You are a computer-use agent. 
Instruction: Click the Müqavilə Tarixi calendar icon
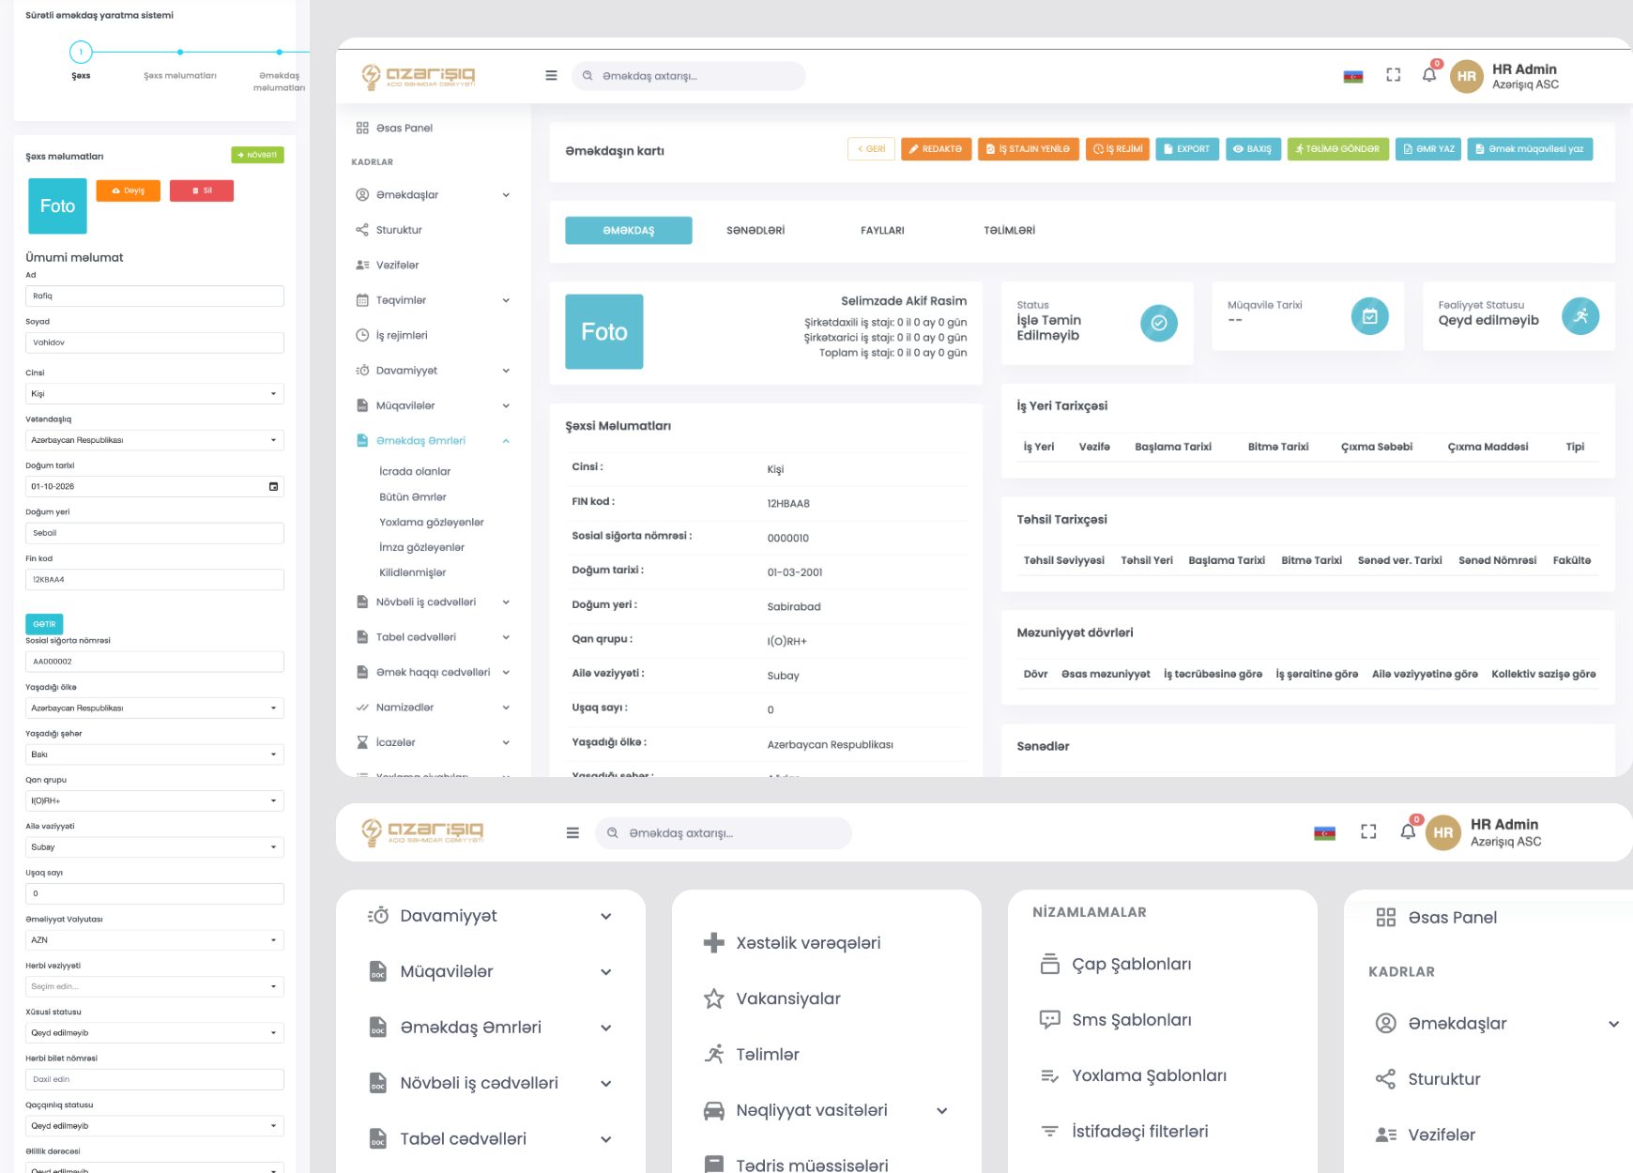point(1369,316)
